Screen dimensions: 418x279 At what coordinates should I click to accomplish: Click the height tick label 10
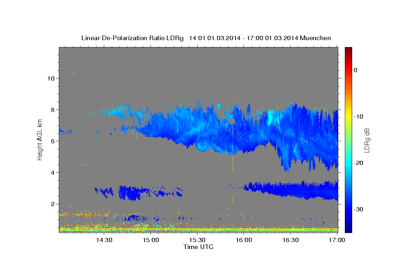click(x=51, y=78)
